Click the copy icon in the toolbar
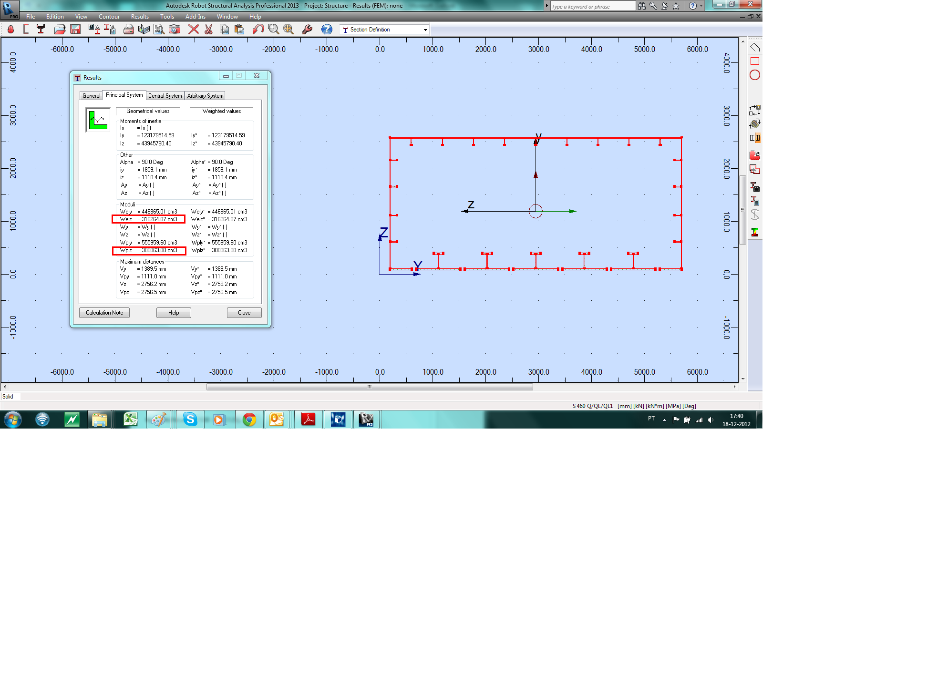Image resolution: width=927 pixels, height=695 pixels. [x=224, y=30]
